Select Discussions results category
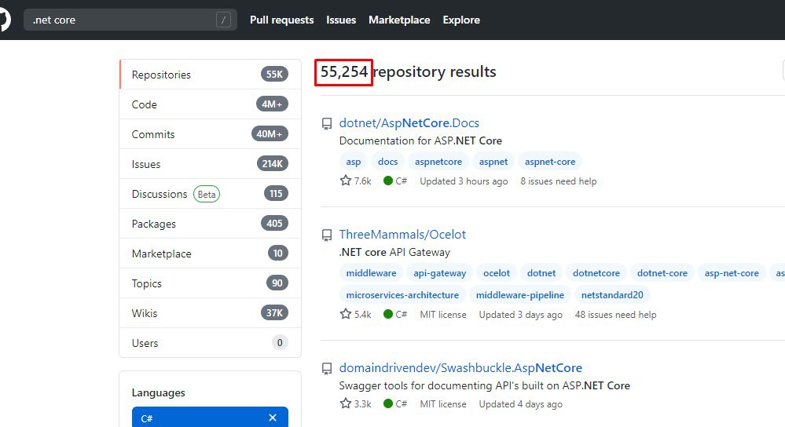The height and width of the screenshot is (427, 785). [211, 194]
